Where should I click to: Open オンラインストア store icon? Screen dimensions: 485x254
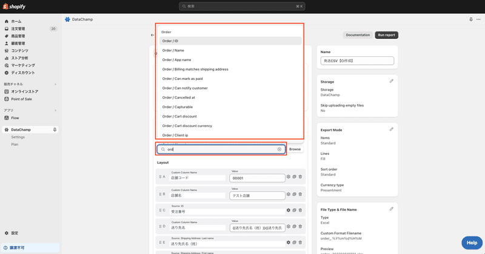(7, 92)
